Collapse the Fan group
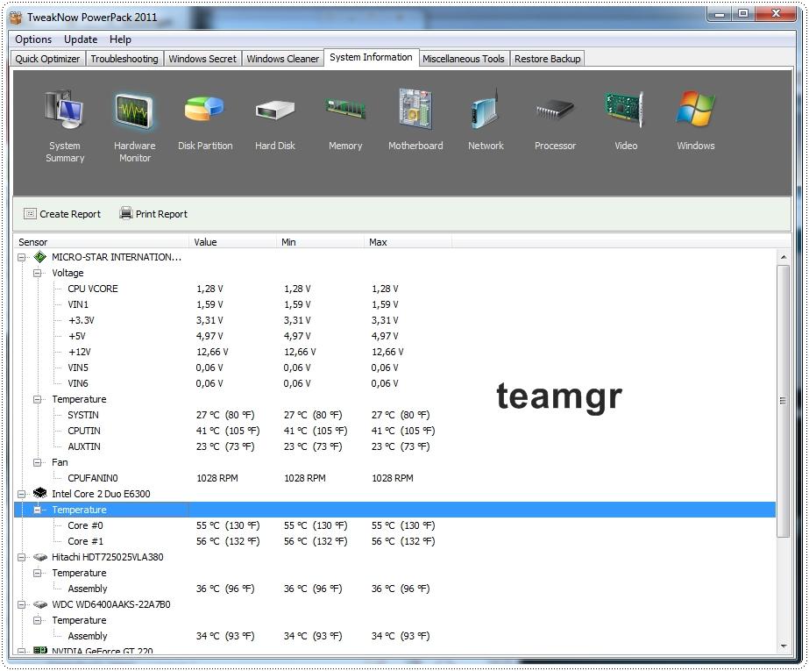Viewport: 809px width, 671px height. (x=37, y=462)
